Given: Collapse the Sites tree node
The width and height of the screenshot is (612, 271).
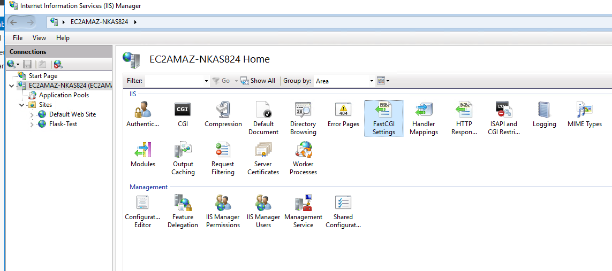Looking at the screenshot, I should coord(21,105).
